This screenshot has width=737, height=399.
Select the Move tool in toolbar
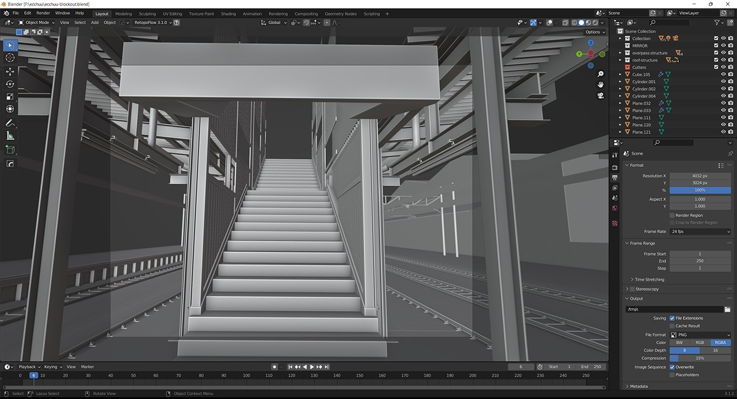[10, 71]
